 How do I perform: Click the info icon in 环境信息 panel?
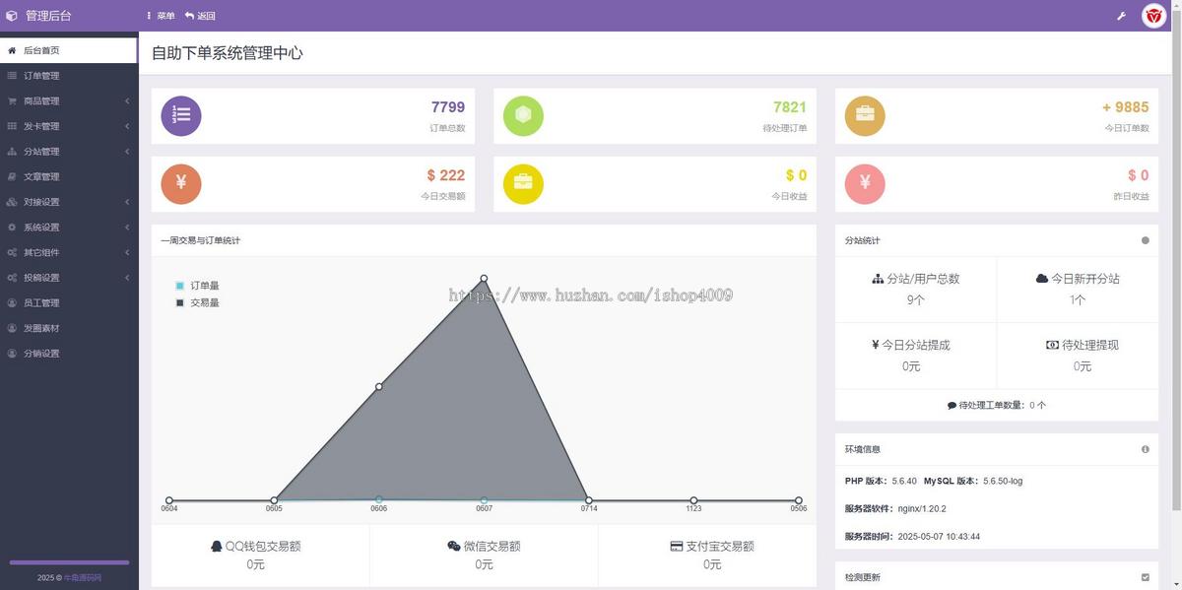pyautogui.click(x=1145, y=449)
